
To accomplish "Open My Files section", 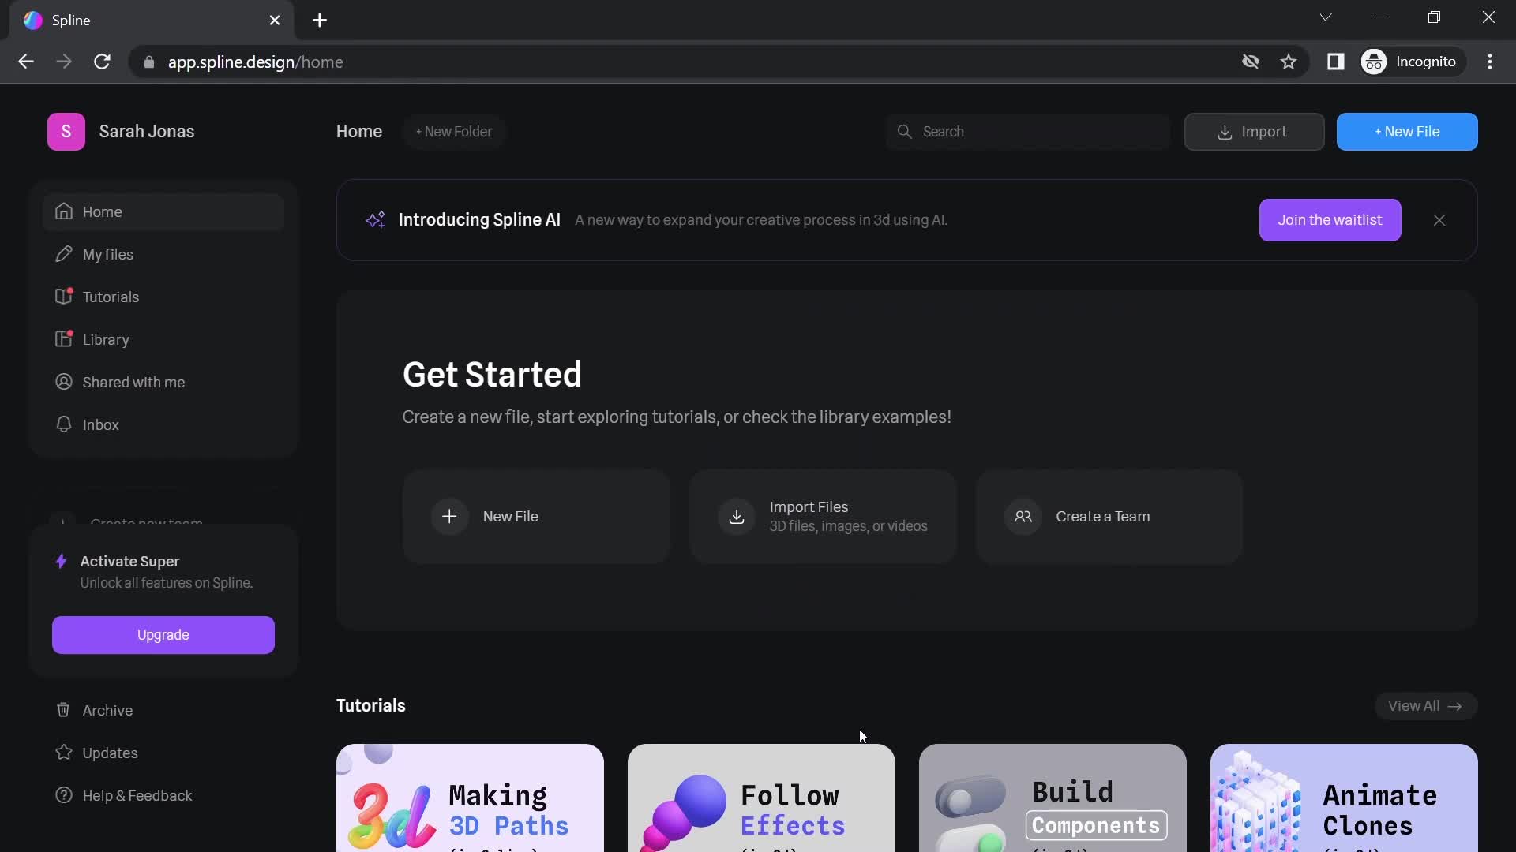I will tap(107, 254).
